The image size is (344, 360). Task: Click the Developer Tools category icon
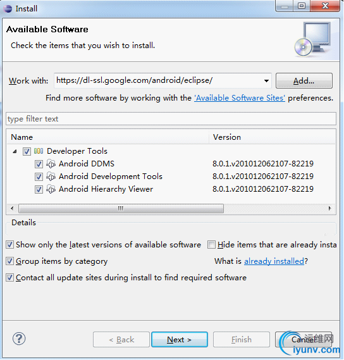(x=39, y=151)
